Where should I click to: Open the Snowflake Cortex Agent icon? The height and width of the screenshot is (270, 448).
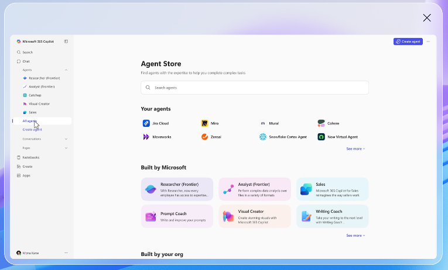tap(263, 137)
